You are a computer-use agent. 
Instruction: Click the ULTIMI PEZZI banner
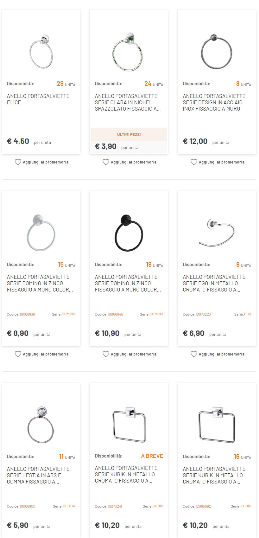(129, 135)
